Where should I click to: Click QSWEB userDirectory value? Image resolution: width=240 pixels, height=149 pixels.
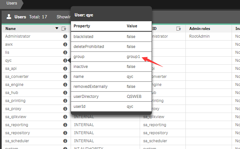134,96
